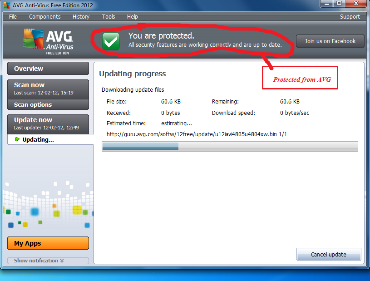Screen dimensions: 370x281
Task: Click the AVG Anti-Virus logo
Action: [49, 42]
